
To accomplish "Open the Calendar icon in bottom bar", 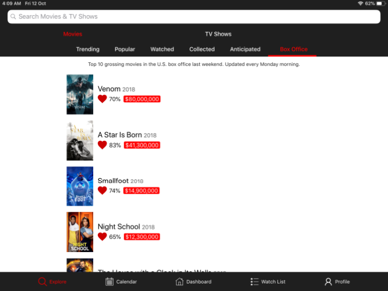I will (110, 281).
